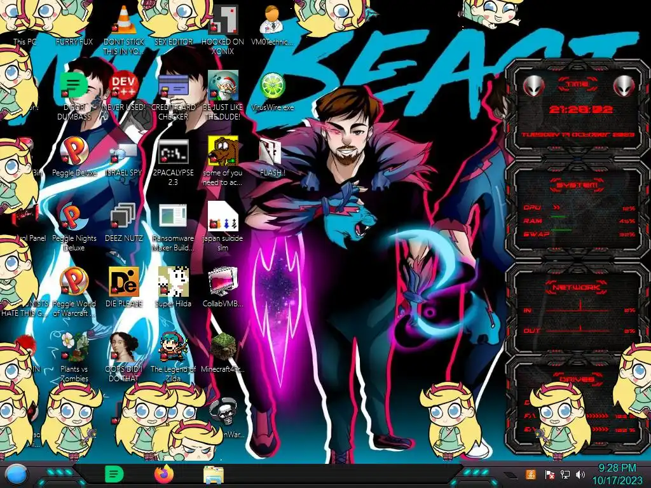The height and width of the screenshot is (488, 651).
Task: Click the DRIVES widget header
Action: (577, 379)
